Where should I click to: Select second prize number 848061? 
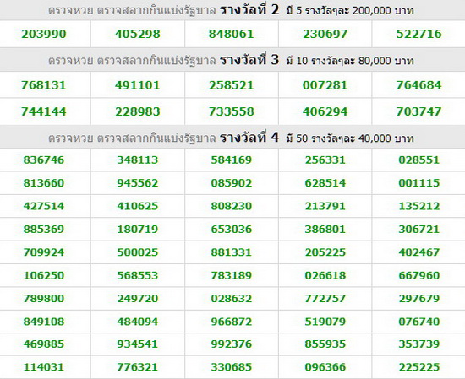point(232,34)
